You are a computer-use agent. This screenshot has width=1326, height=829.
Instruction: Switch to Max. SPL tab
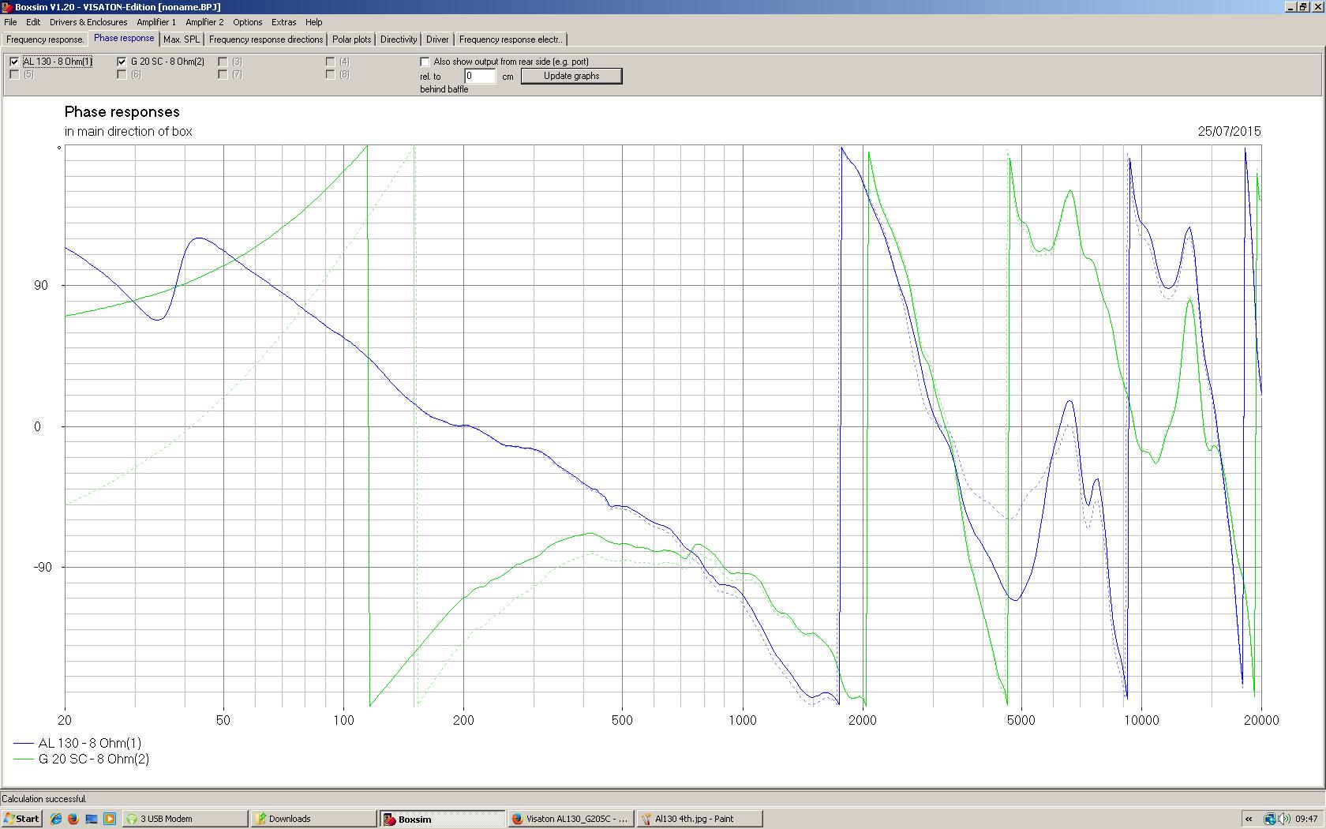[182, 39]
